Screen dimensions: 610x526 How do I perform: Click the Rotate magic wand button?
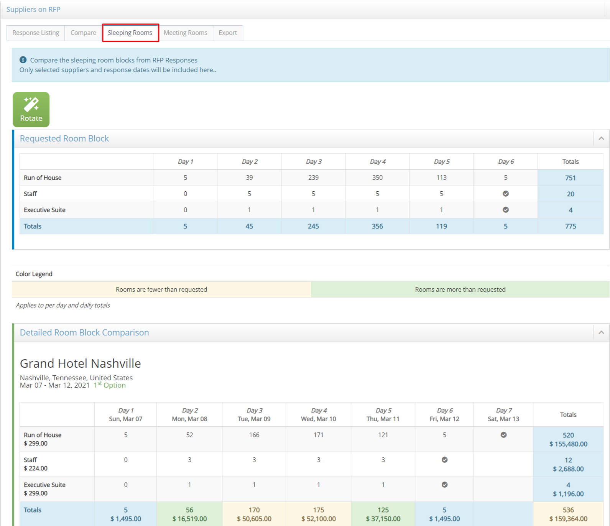point(31,110)
